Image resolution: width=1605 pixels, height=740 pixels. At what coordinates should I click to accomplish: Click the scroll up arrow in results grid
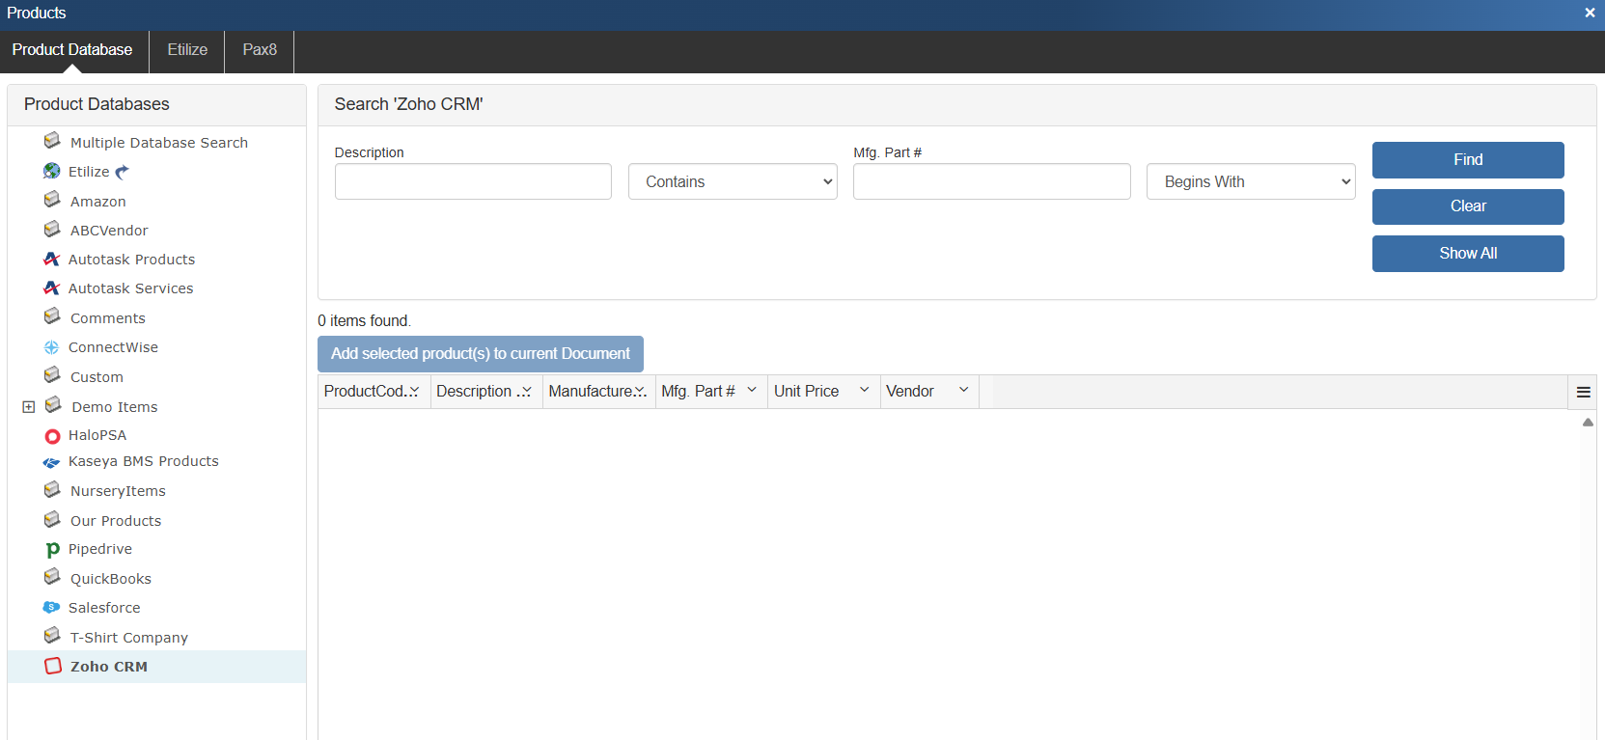(1588, 423)
